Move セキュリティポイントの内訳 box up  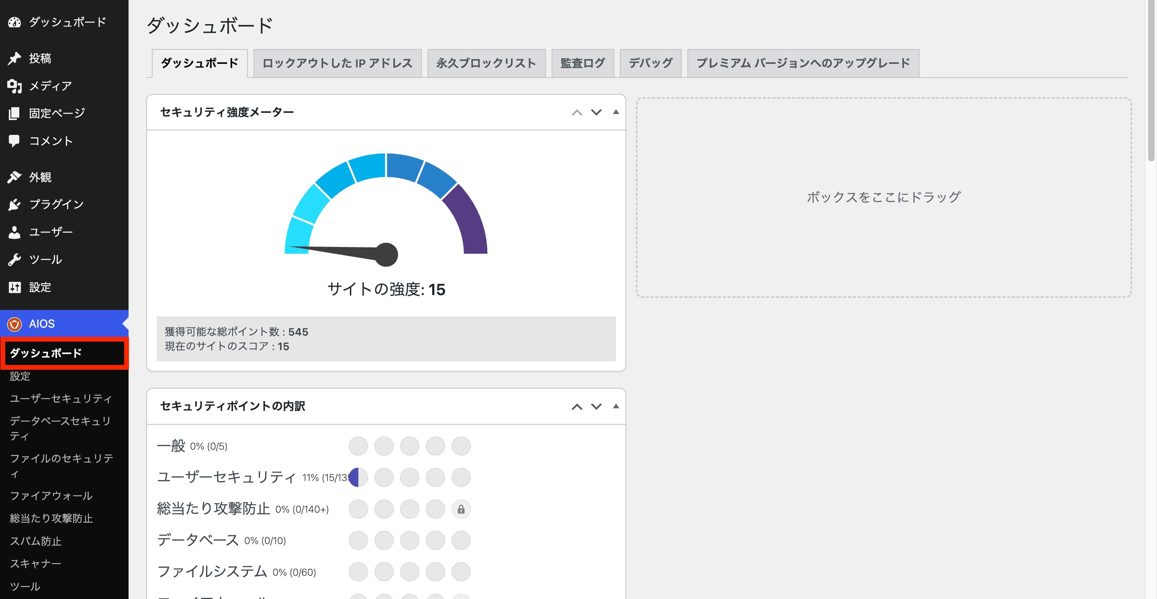tap(577, 407)
